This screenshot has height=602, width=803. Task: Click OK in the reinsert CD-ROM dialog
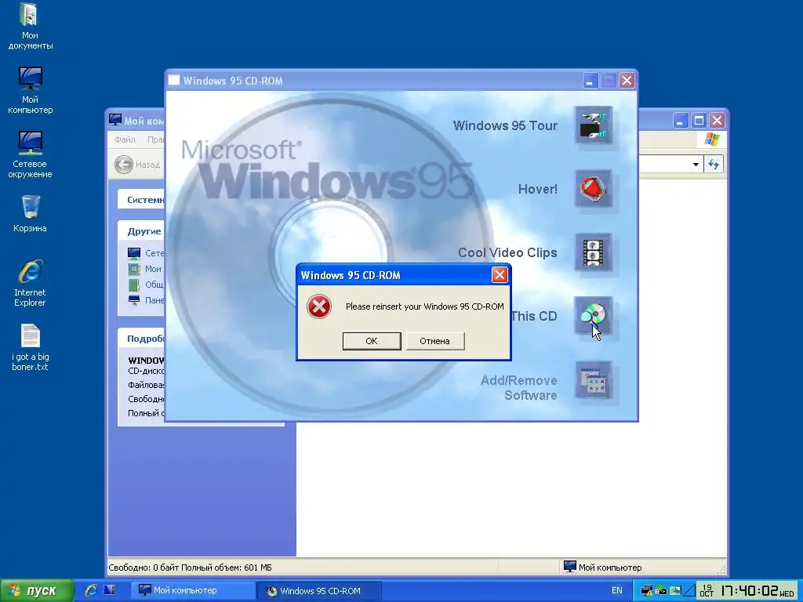click(371, 341)
